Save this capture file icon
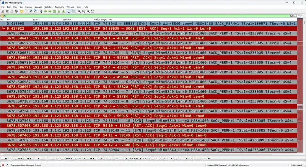Viewport: 306px width, 167px height. pos(26,11)
